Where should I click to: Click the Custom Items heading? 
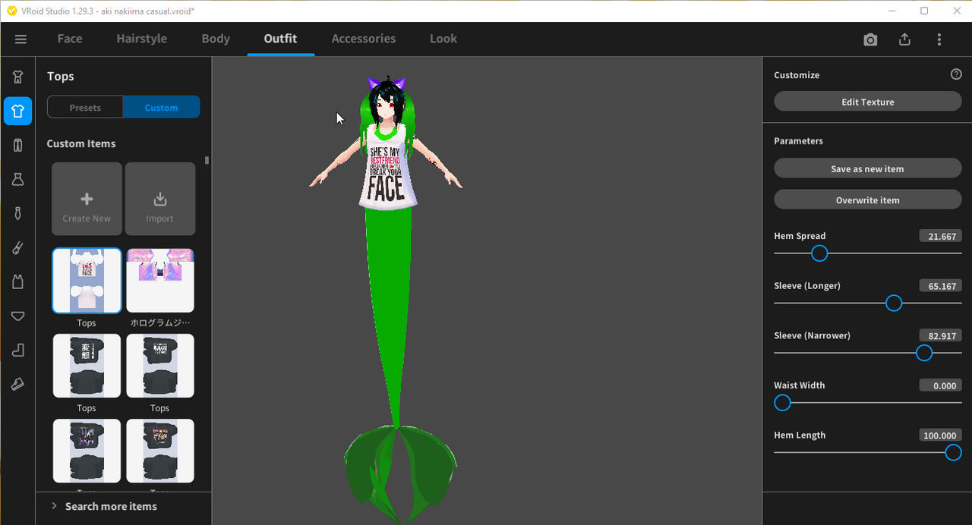pos(81,143)
